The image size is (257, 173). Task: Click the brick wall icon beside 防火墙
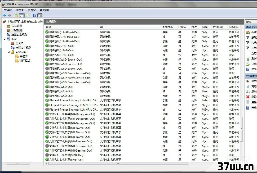point(13,43)
